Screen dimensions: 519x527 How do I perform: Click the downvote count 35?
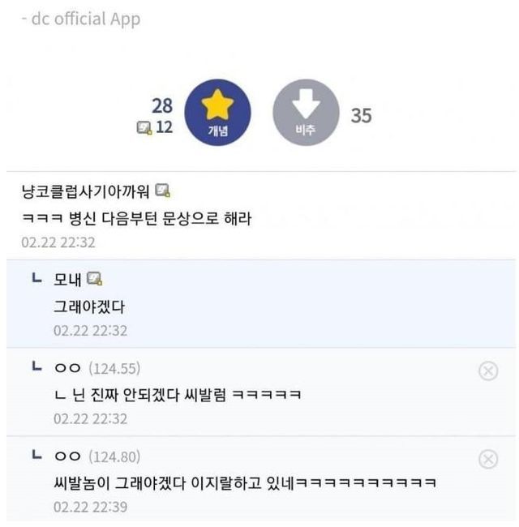pos(361,116)
